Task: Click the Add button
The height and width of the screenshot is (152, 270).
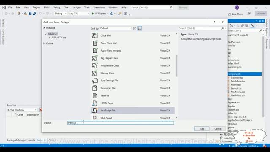Action: tap(202, 129)
